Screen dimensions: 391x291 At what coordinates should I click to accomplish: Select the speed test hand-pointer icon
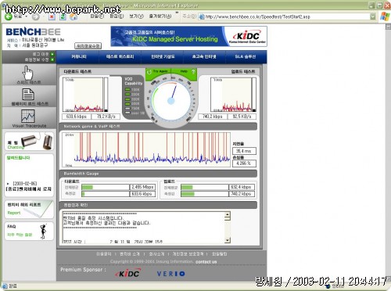[x=28, y=73]
